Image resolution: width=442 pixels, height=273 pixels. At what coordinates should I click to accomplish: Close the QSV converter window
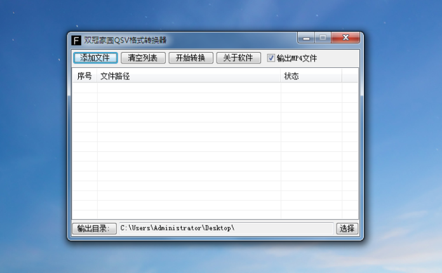point(345,37)
